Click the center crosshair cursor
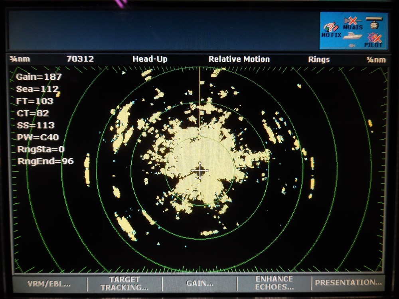 200,171
